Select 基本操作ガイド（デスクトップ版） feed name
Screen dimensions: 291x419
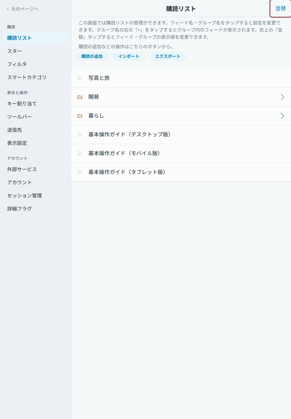[x=130, y=135]
